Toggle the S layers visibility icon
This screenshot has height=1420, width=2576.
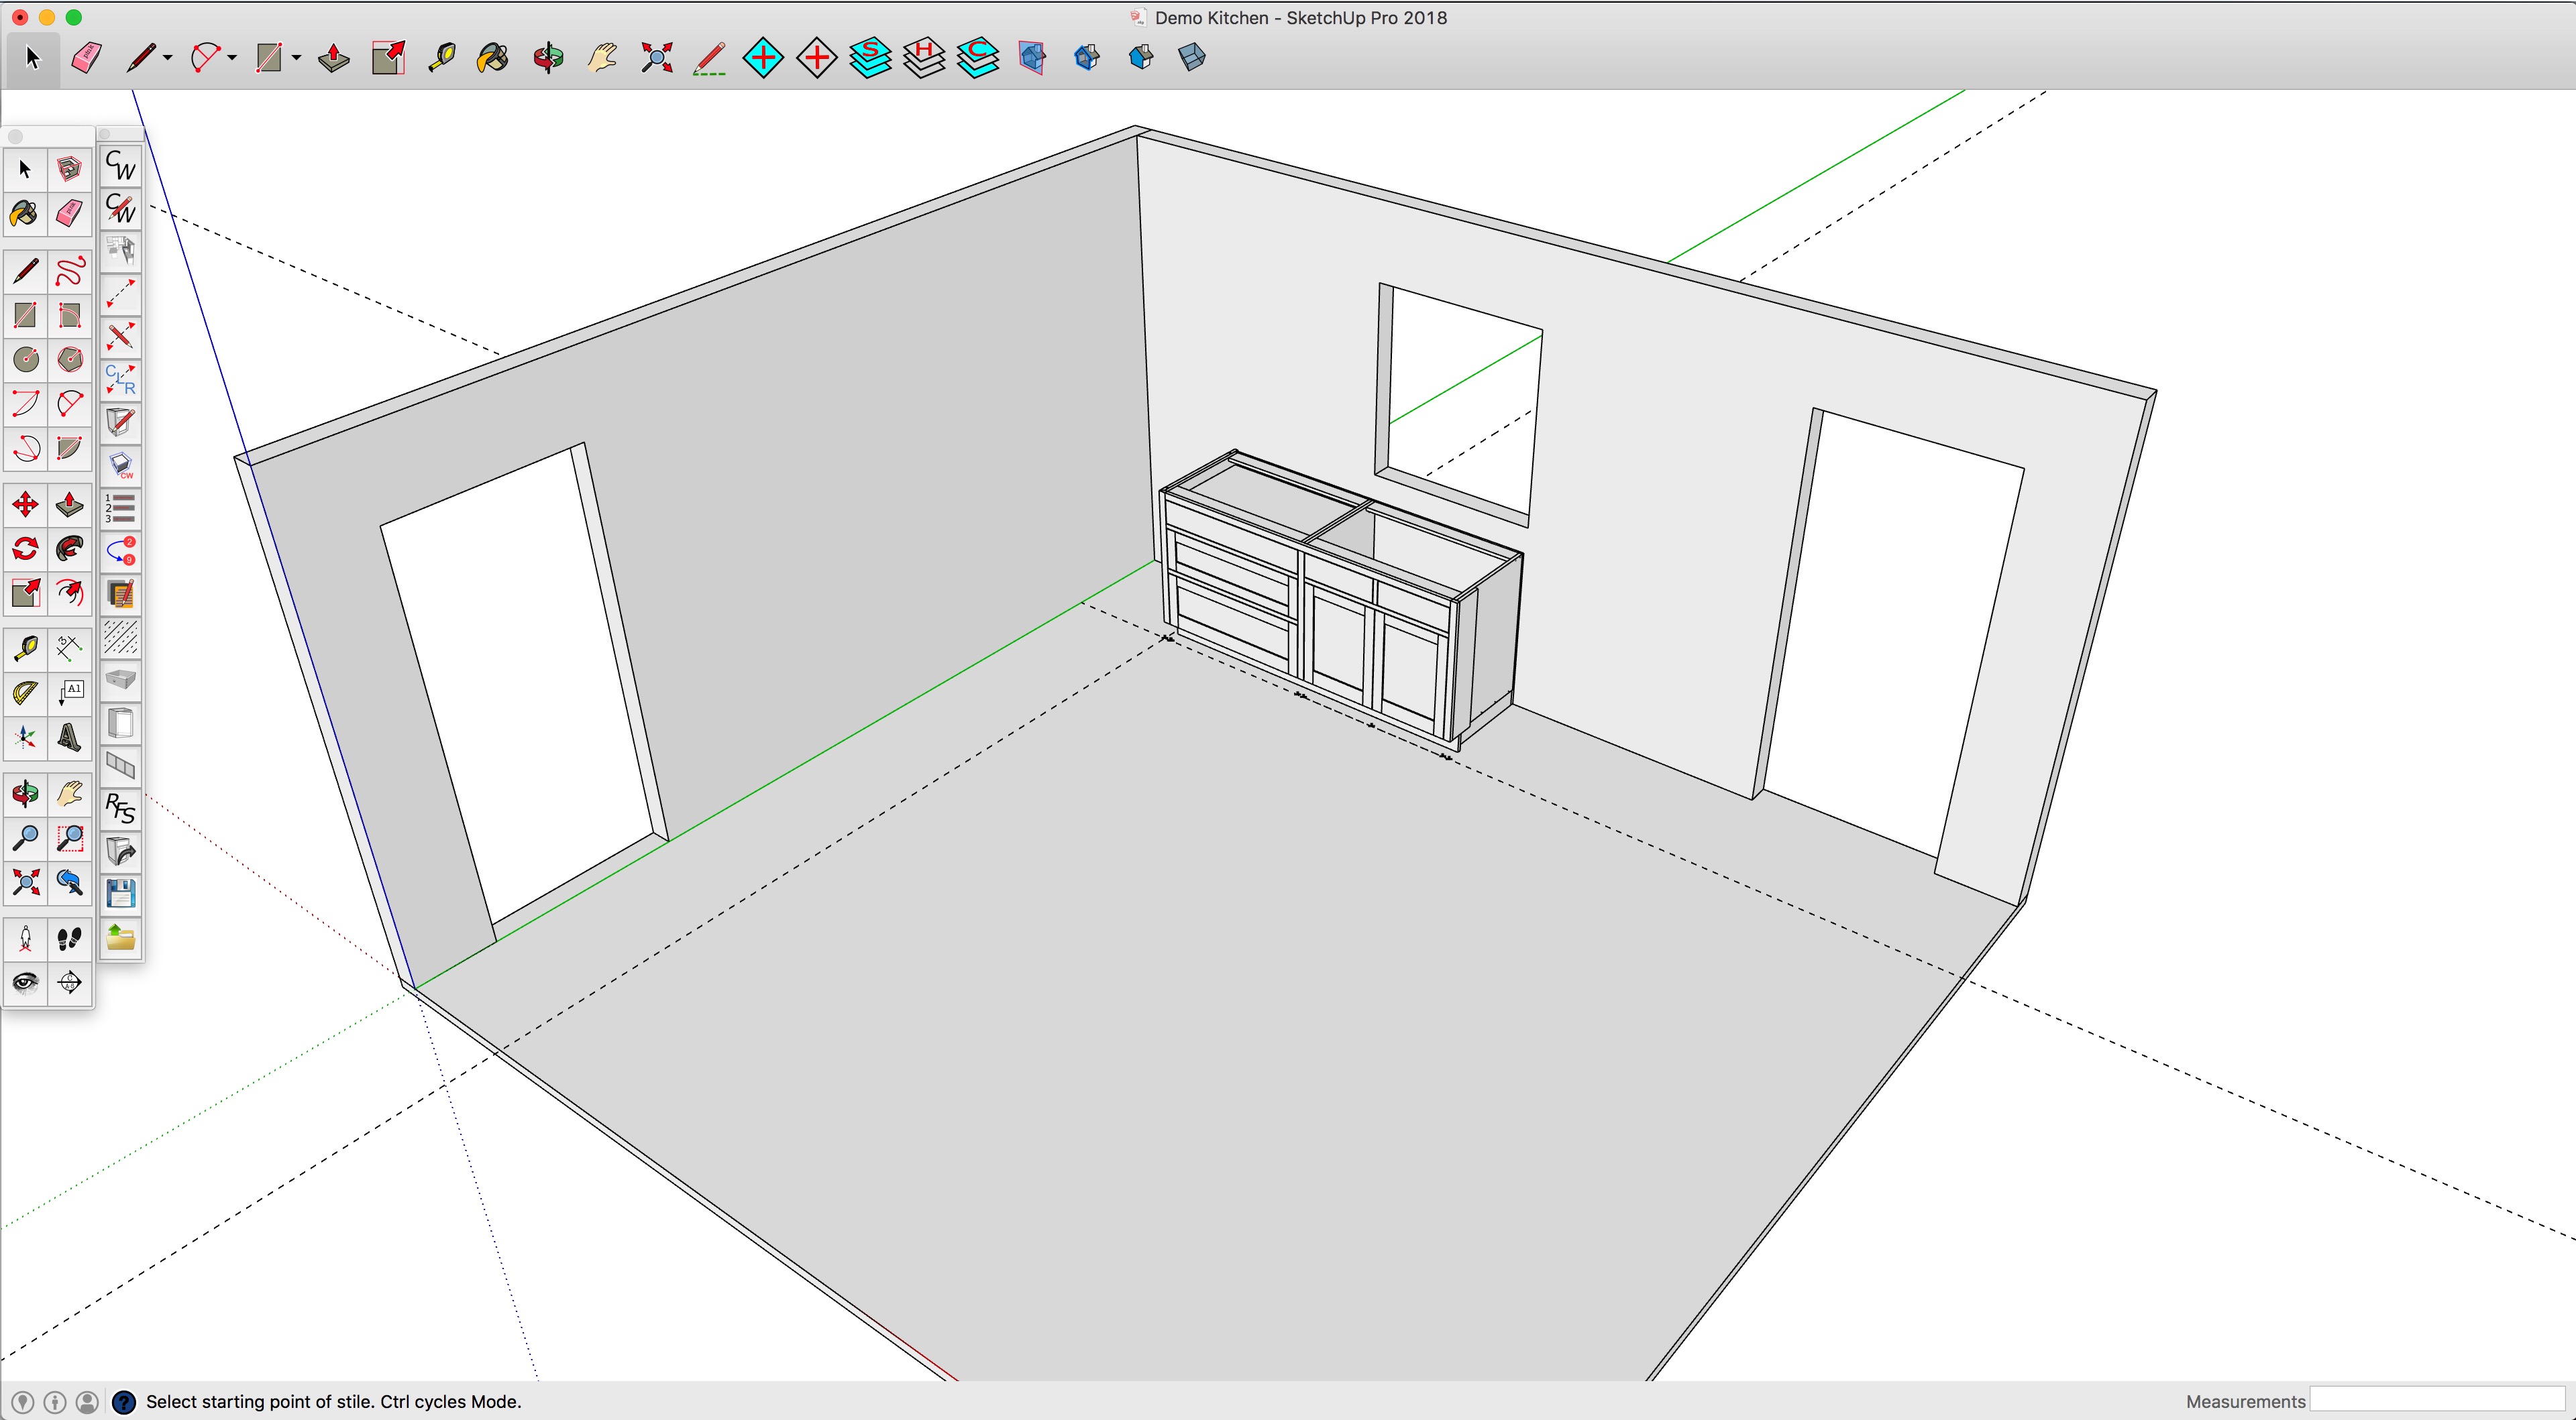click(870, 58)
